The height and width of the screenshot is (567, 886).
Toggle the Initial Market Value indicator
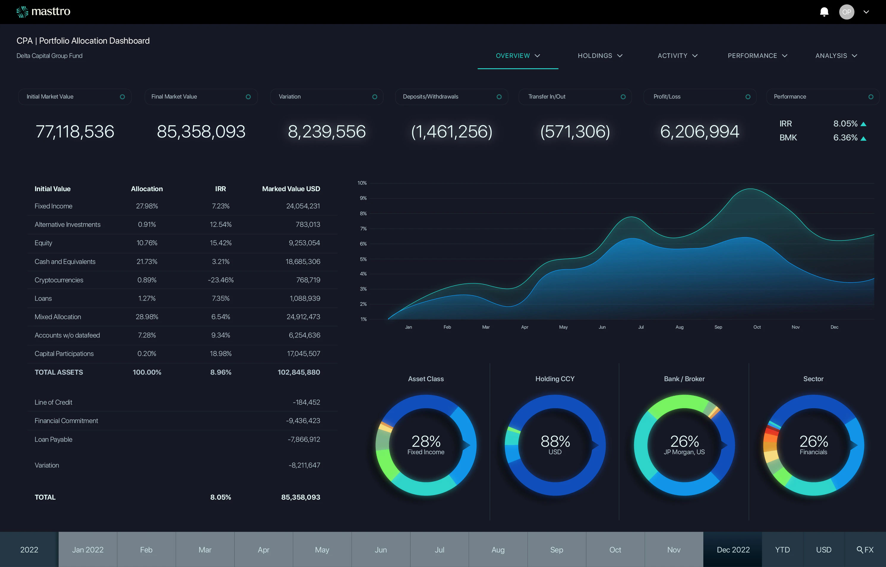click(x=122, y=96)
